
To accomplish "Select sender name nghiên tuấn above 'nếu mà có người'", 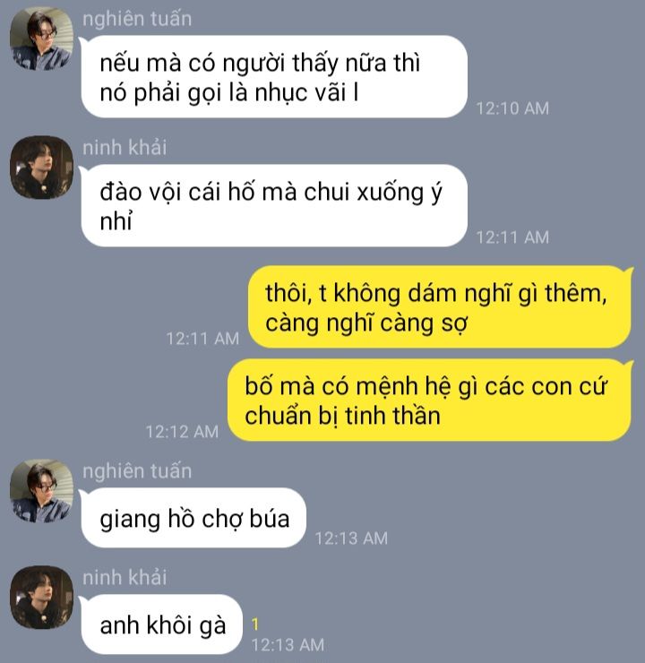I will pyautogui.click(x=137, y=19).
